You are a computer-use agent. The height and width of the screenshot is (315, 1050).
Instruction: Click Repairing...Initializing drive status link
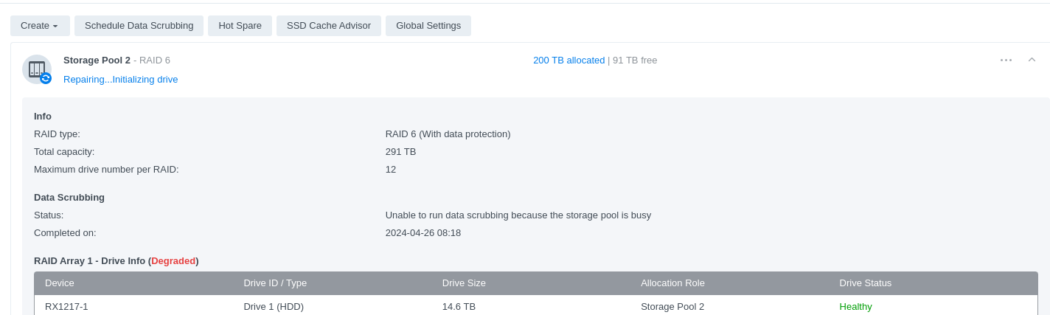point(120,80)
